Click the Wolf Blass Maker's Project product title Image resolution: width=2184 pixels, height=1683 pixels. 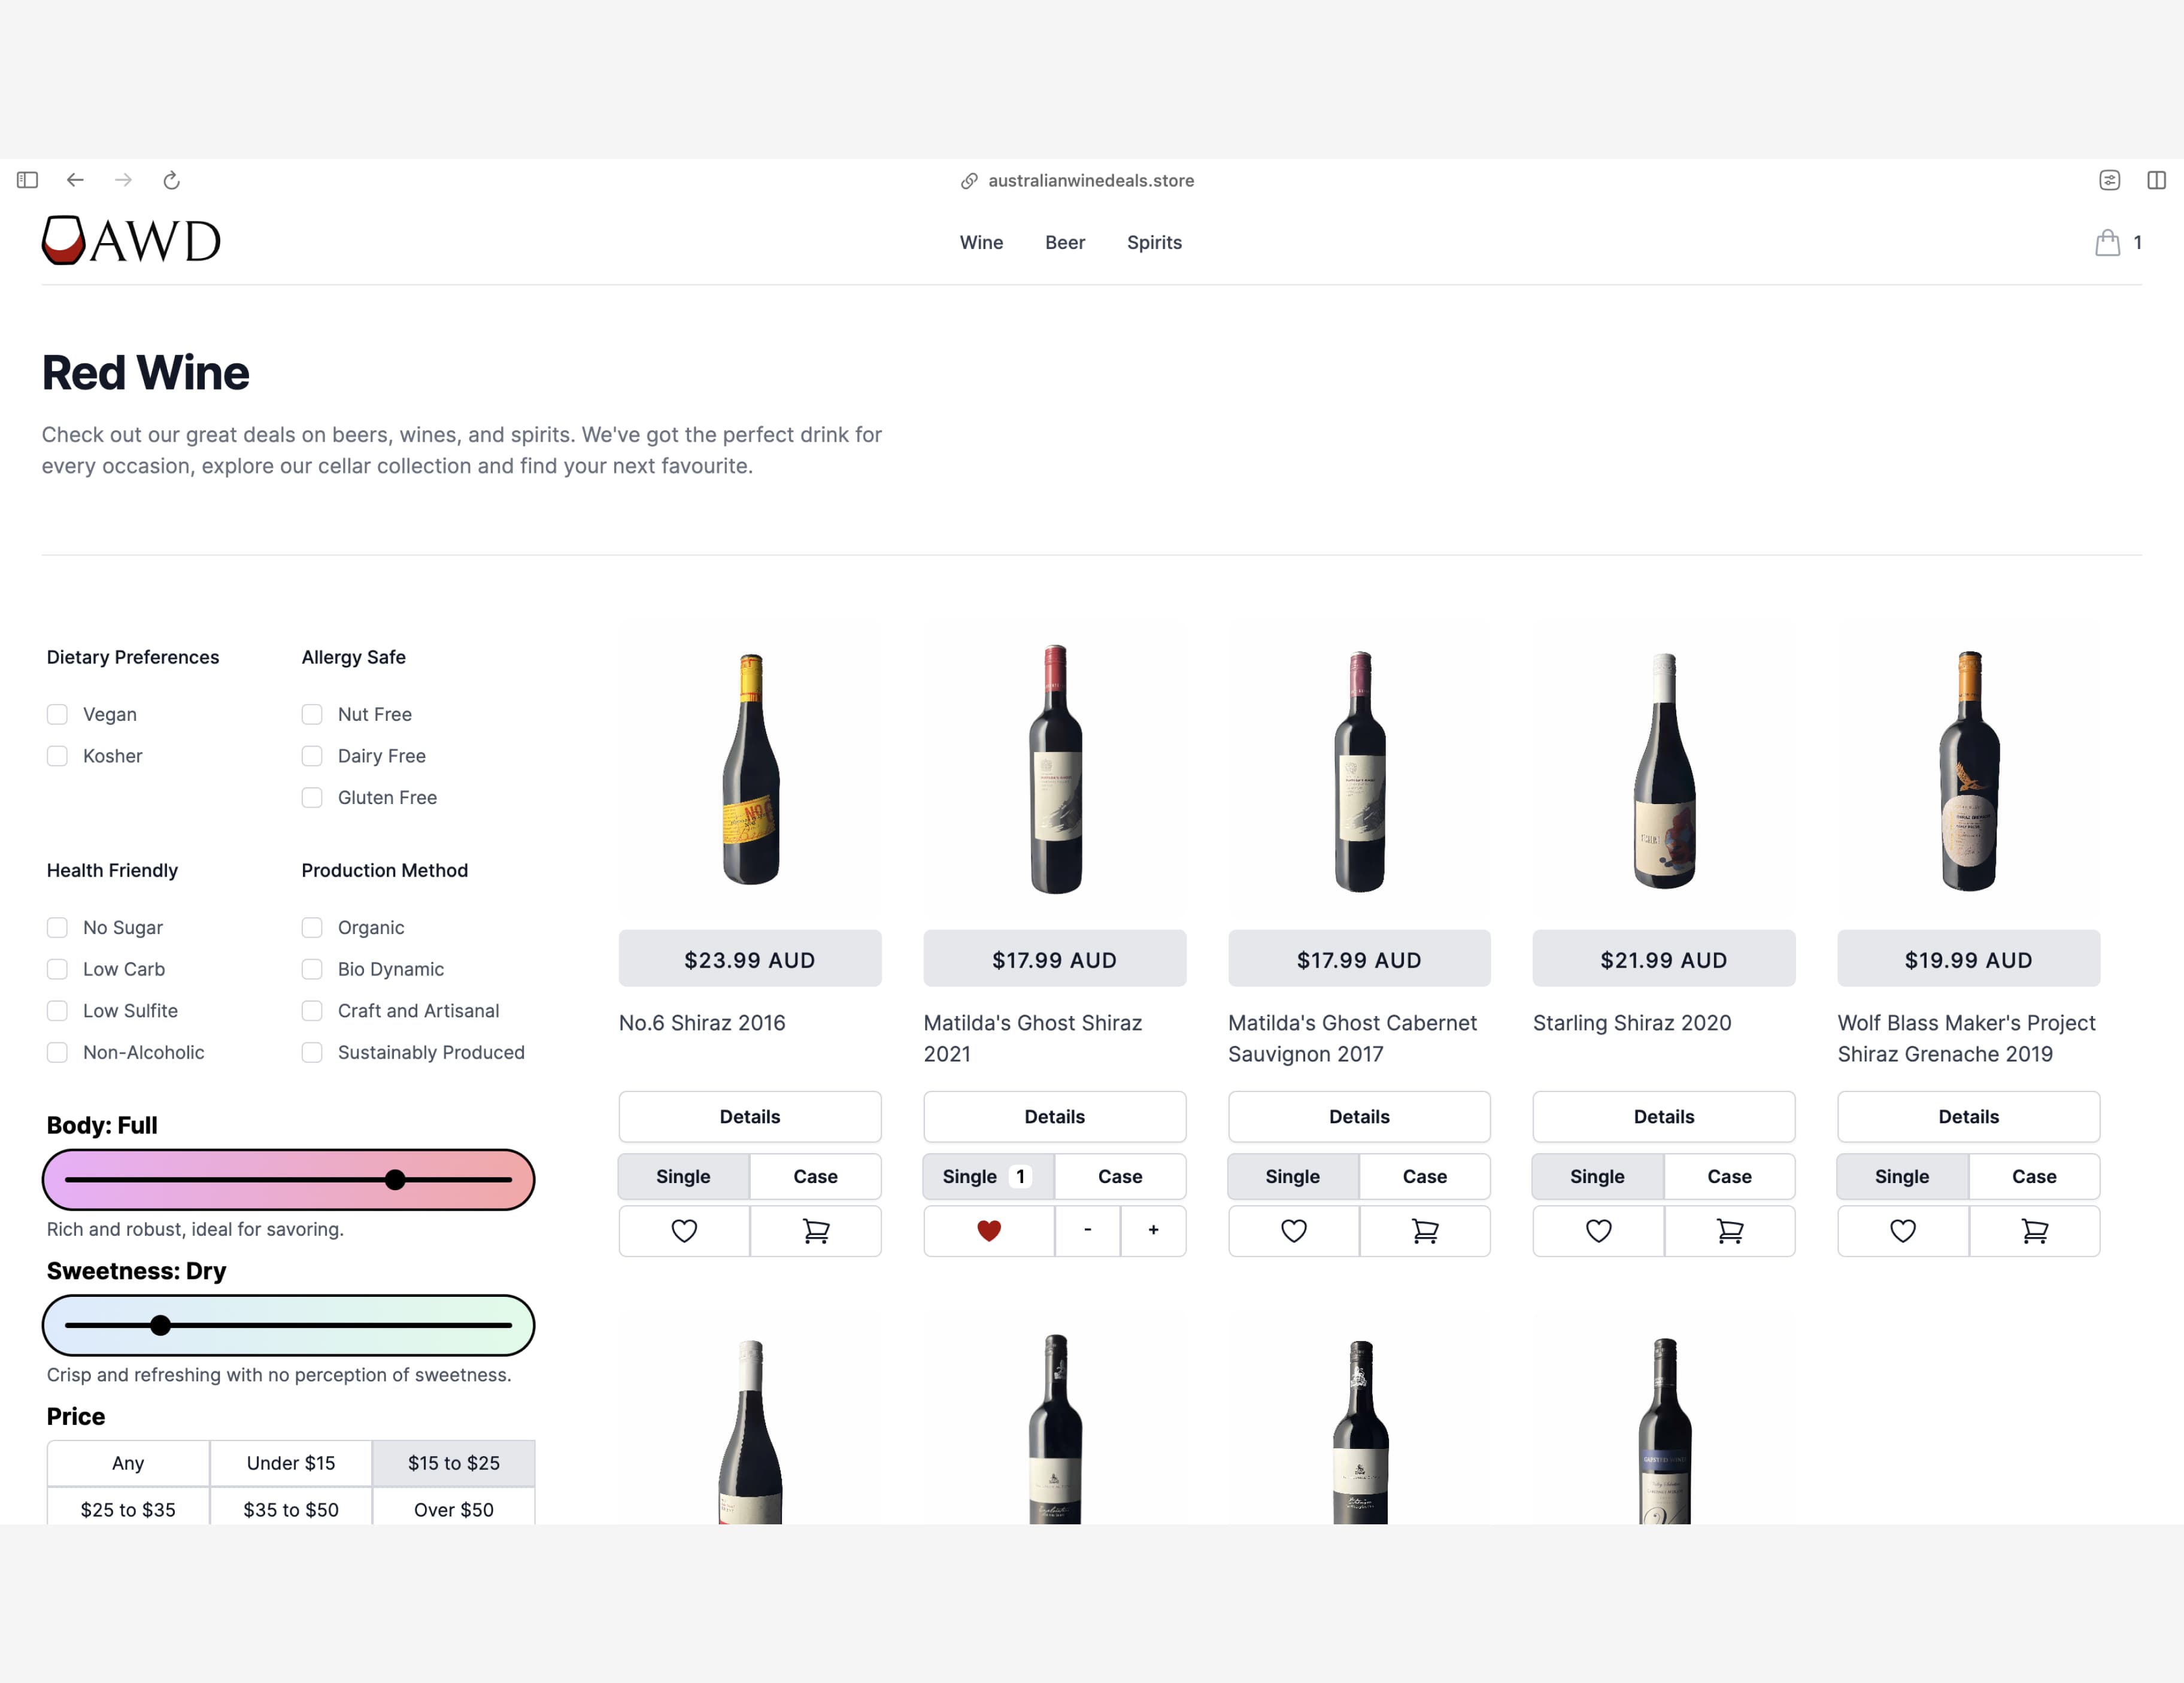(1967, 1038)
